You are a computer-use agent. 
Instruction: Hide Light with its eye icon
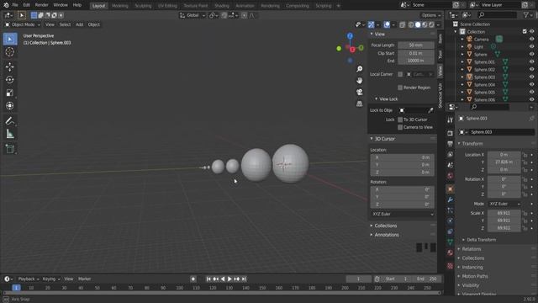tap(531, 47)
